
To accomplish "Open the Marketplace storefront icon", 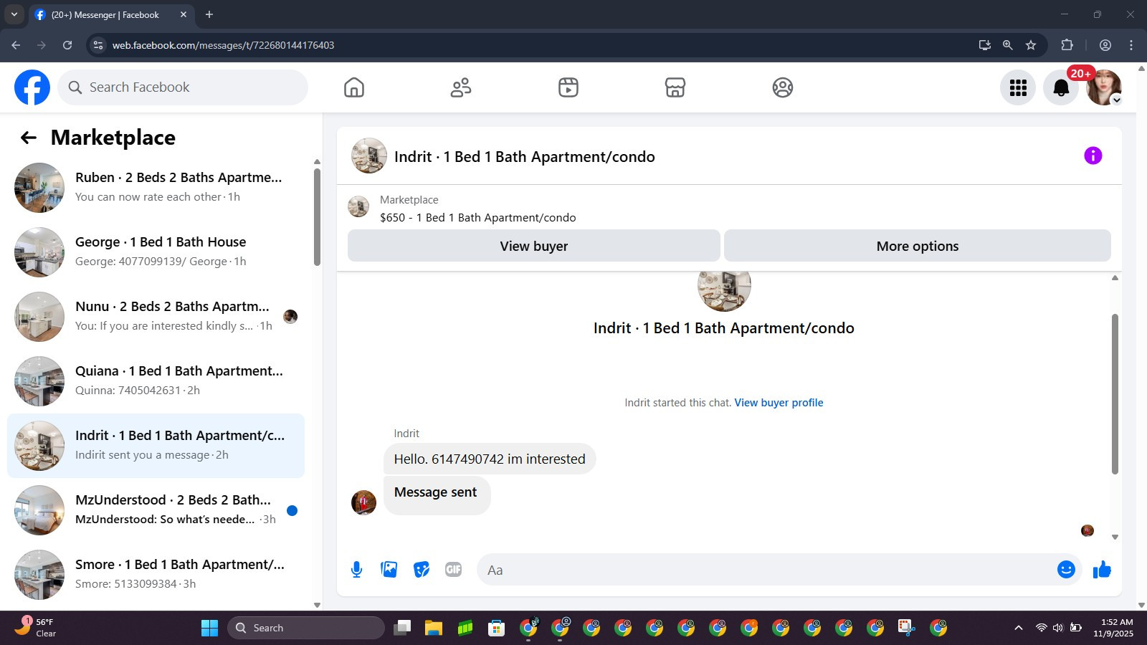I will coord(675,87).
